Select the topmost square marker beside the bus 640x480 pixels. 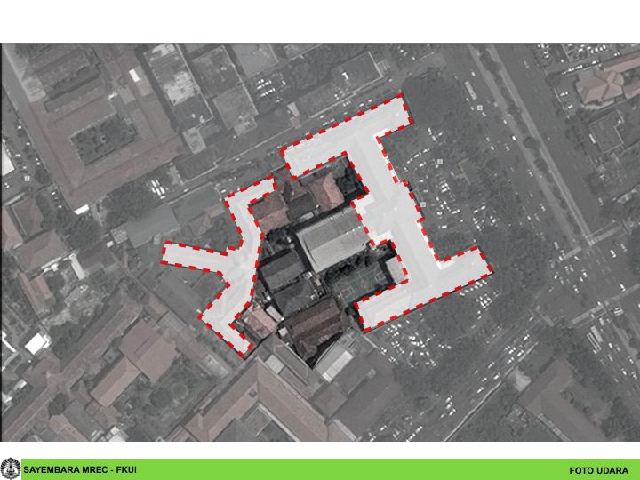[x=479, y=108]
